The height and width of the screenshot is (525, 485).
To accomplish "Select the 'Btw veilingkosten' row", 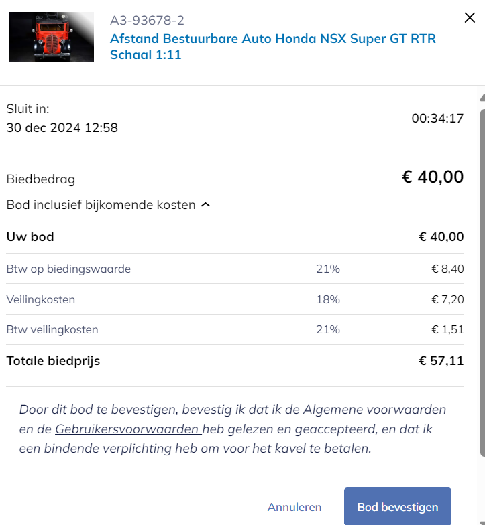I will (235, 329).
